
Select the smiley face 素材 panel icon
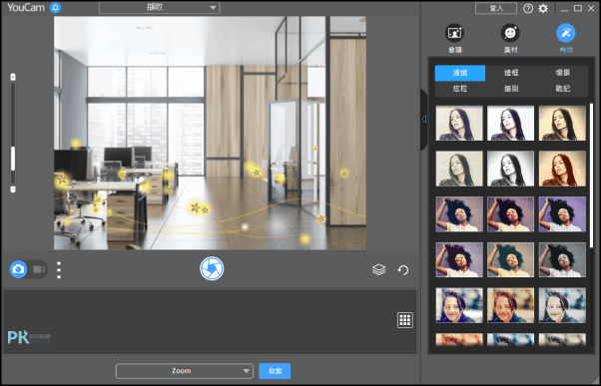510,33
